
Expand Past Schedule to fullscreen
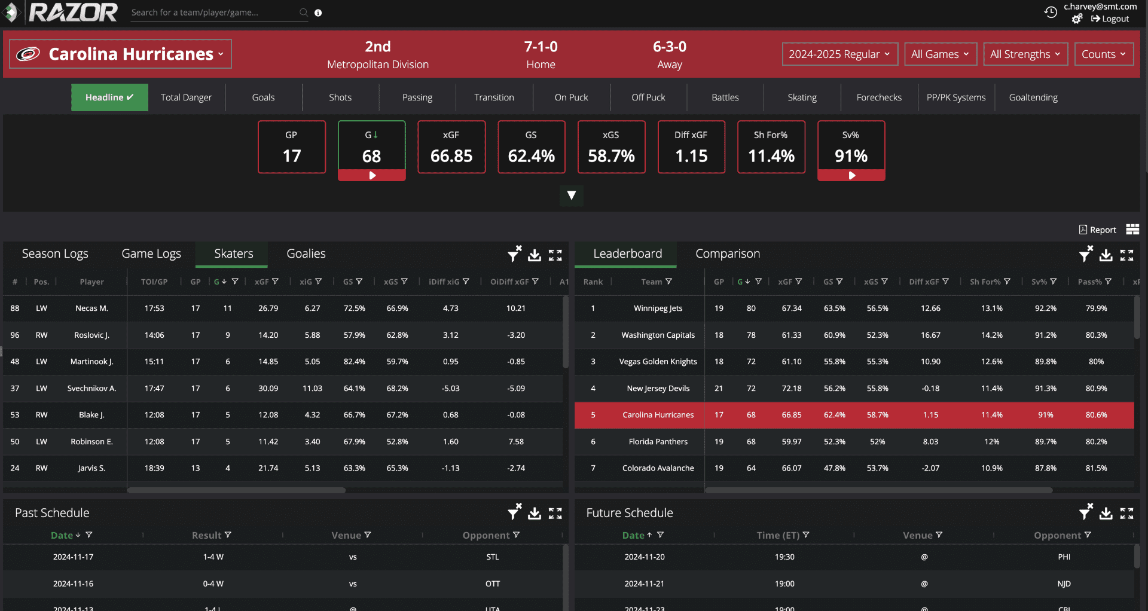click(555, 513)
